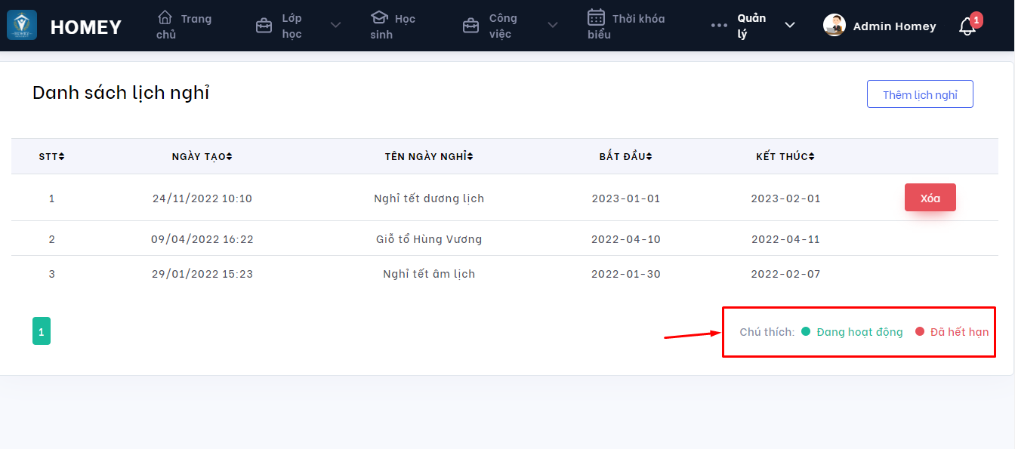Sort the table by STT column
This screenshot has width=1015, height=449.
[x=51, y=156]
